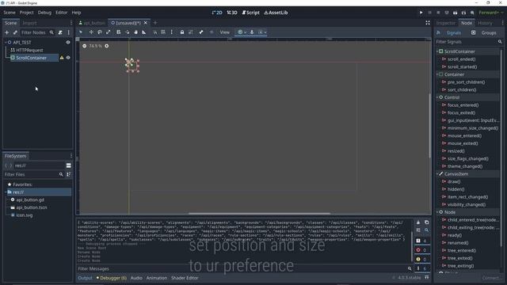Lock the selected node
Screen dimensions: 507x285
[x=182, y=32]
